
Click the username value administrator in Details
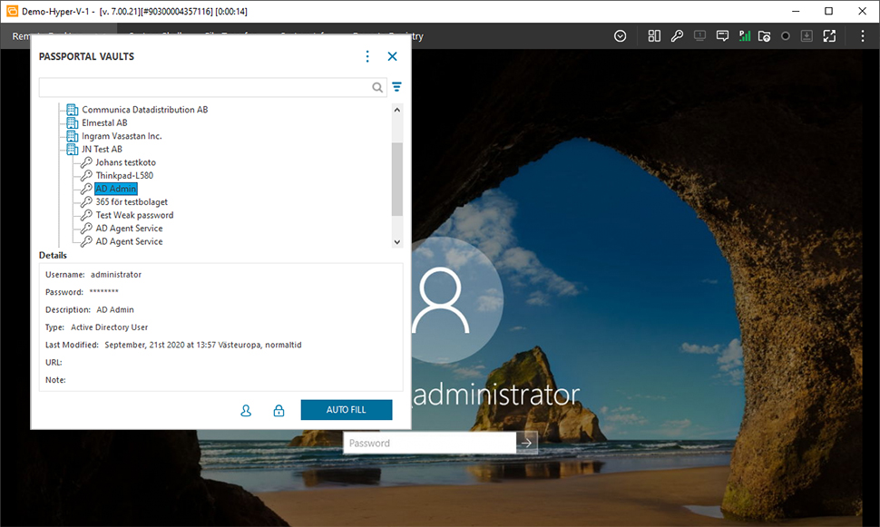click(x=116, y=275)
